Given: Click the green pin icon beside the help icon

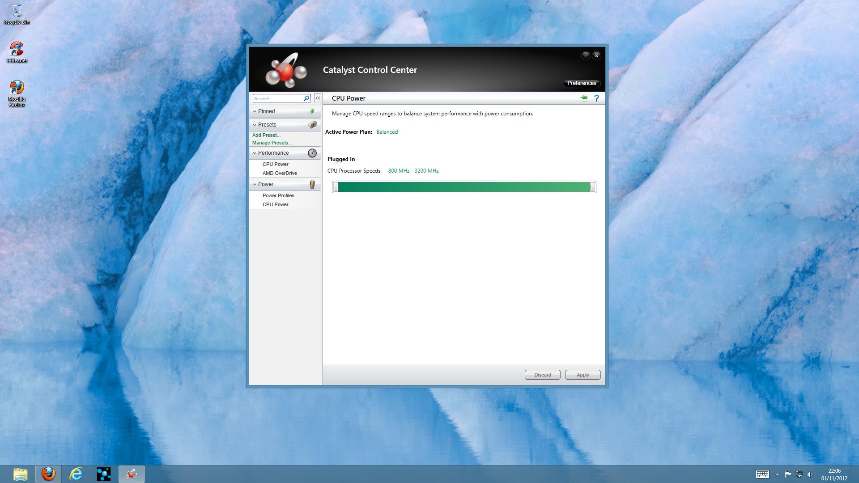Looking at the screenshot, I should (584, 98).
